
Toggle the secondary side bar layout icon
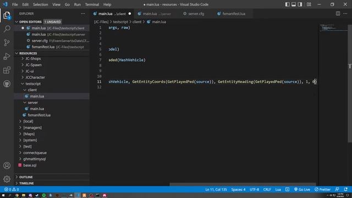tap(300, 4)
